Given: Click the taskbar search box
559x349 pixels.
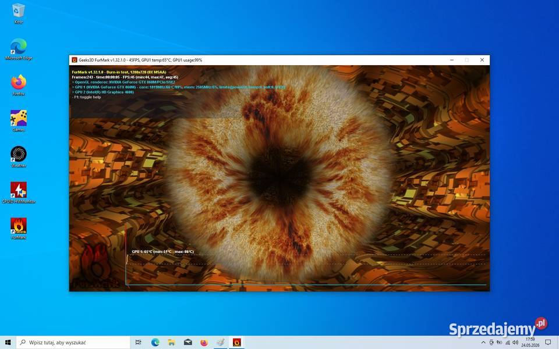Looking at the screenshot, I should pyautogui.click(x=73, y=342).
